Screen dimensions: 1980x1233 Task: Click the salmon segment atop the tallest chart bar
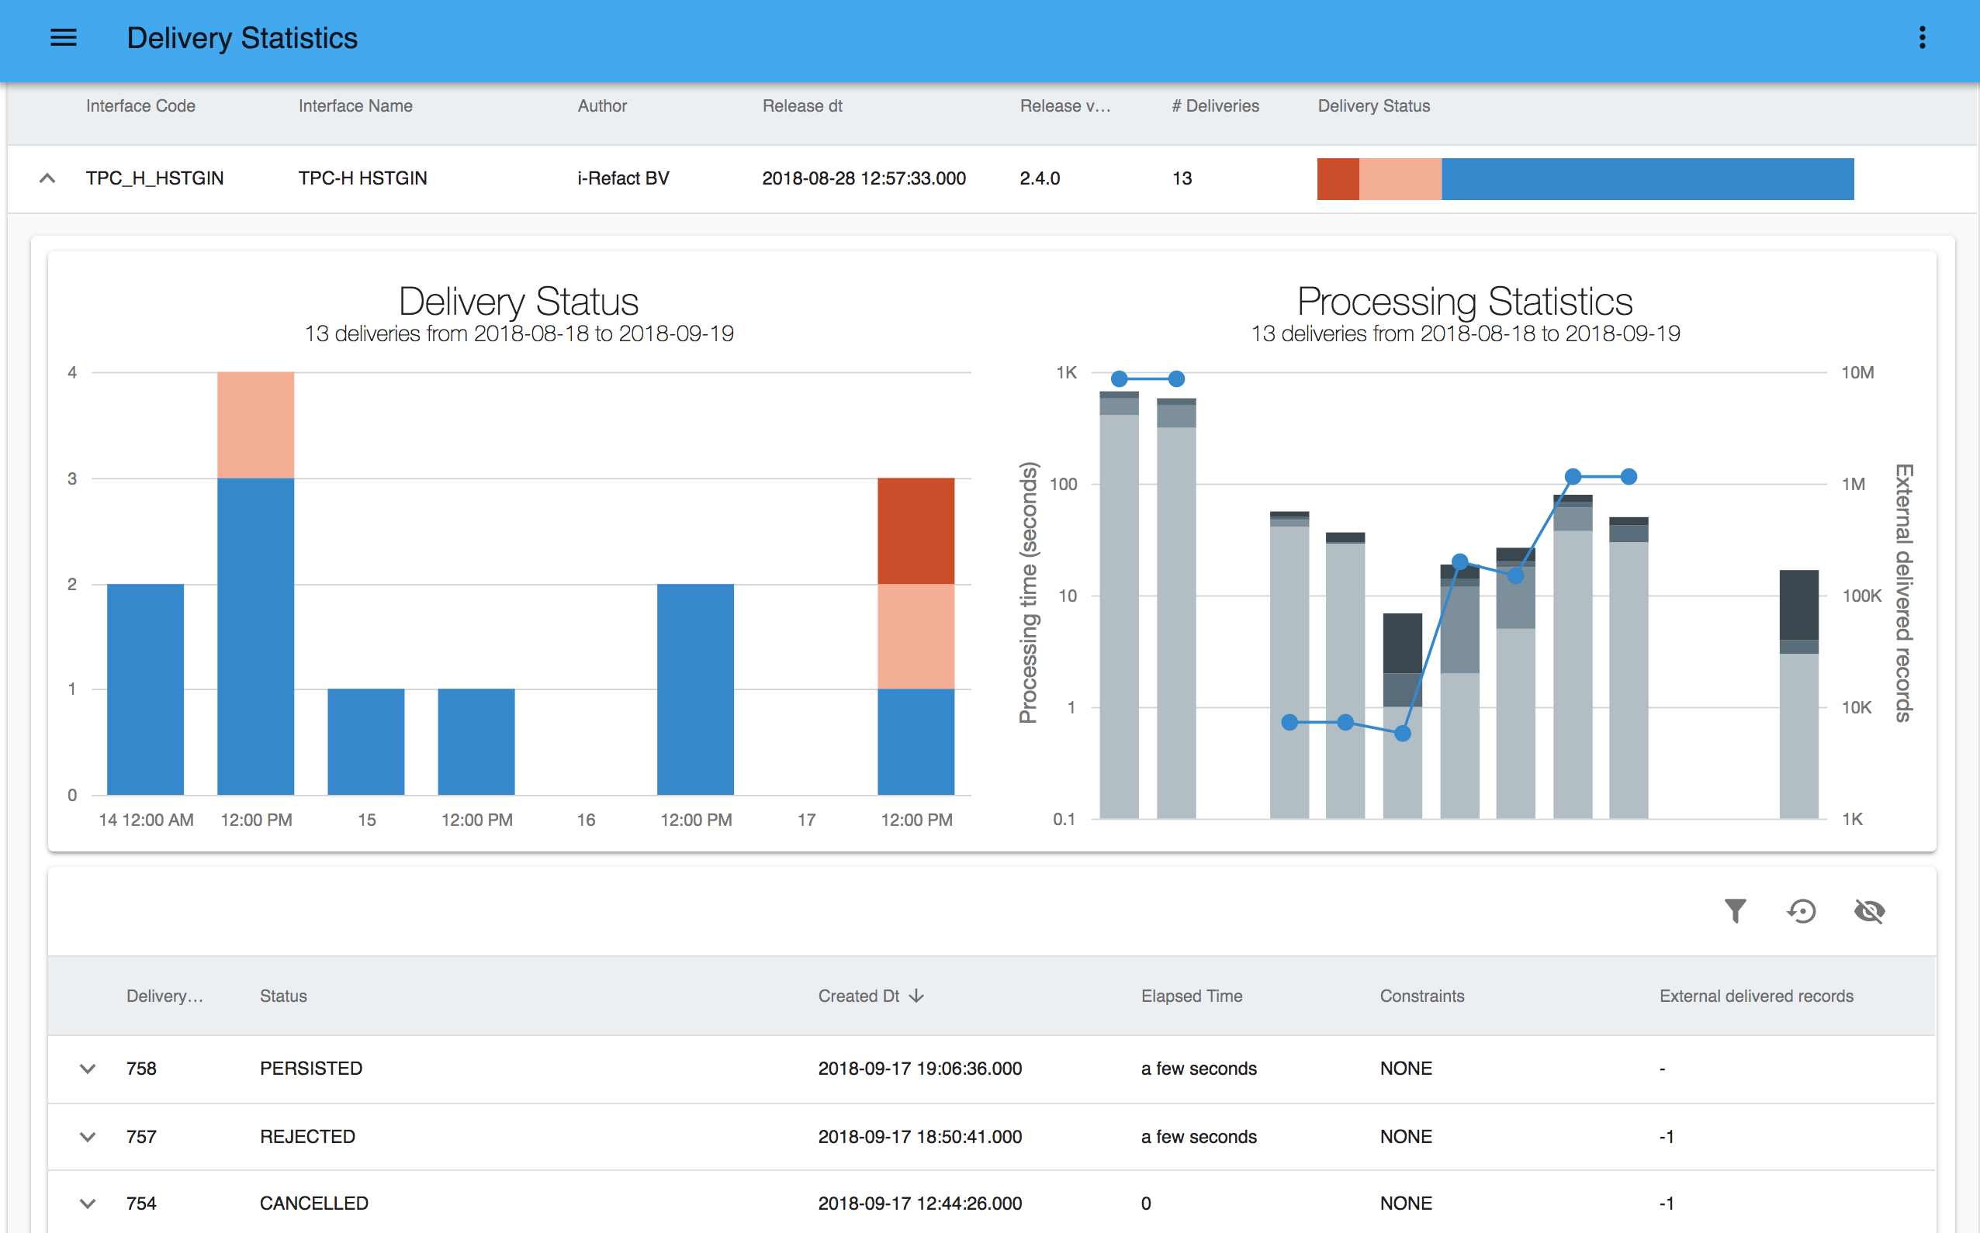255,425
